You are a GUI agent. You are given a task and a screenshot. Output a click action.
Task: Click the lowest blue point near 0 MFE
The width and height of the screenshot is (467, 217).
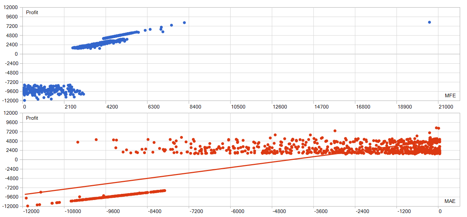point(25,100)
